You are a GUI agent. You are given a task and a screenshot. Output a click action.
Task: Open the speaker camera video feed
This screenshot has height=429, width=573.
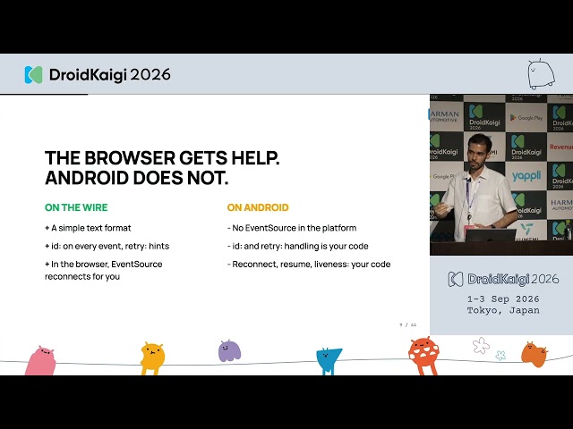pos(501,175)
